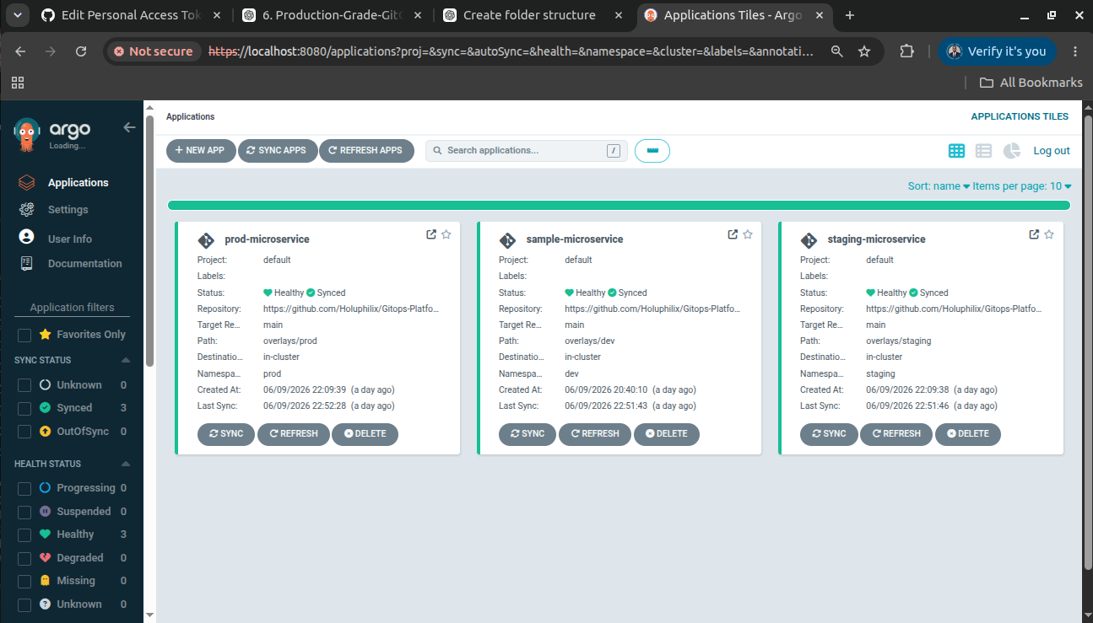The width and height of the screenshot is (1093, 623).
Task: Check the Degraded filter checkbox
Action: (24, 559)
